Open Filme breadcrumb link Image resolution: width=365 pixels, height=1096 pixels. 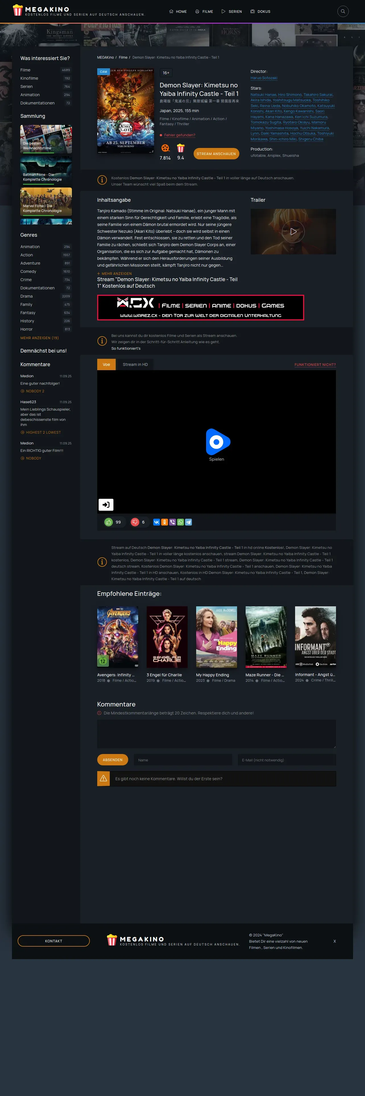click(123, 57)
